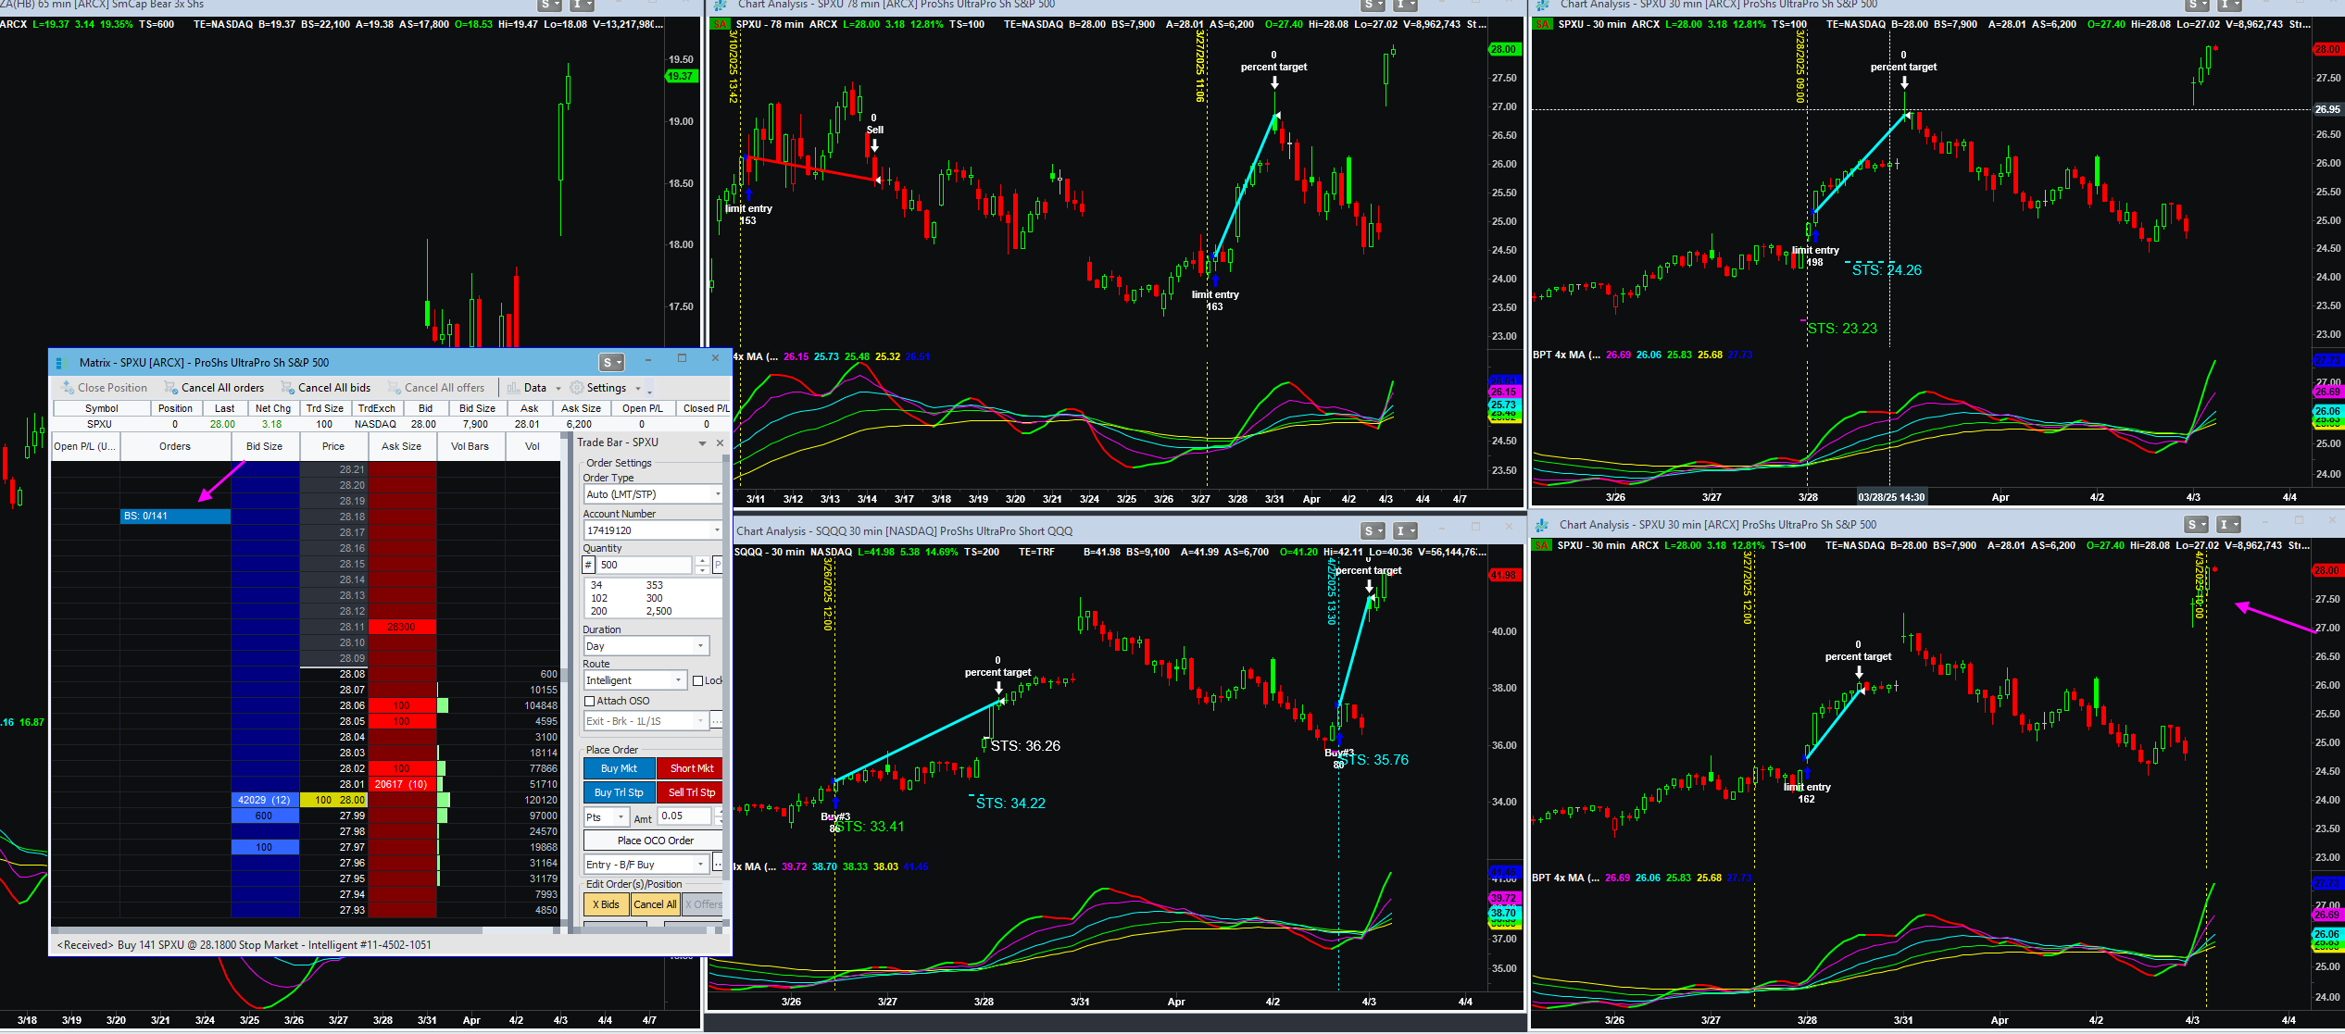The width and height of the screenshot is (2345, 1034).
Task: Click the Cancel All orders cart icon
Action: coord(171,388)
